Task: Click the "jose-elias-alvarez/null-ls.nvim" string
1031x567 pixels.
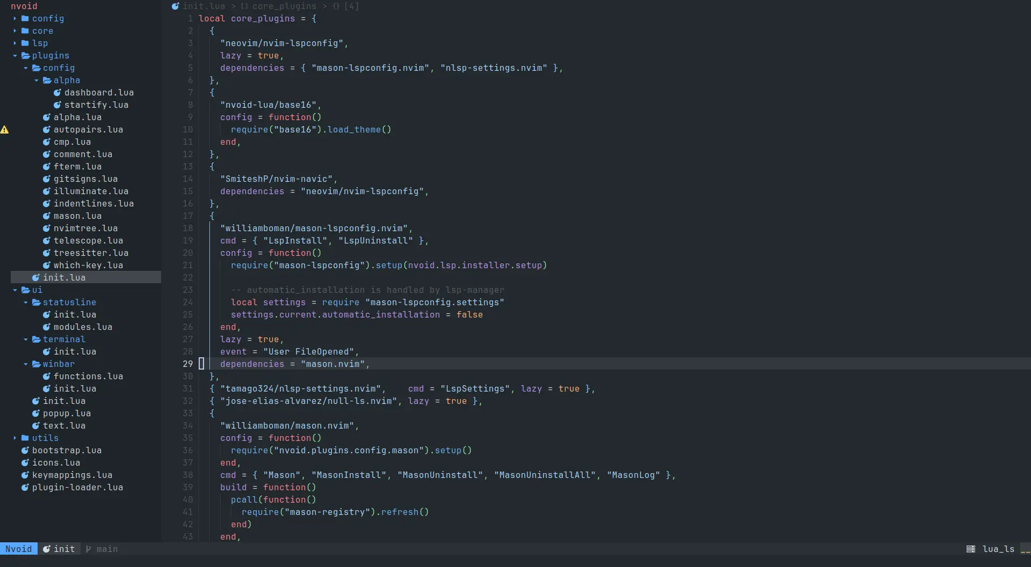Action: [x=309, y=401]
